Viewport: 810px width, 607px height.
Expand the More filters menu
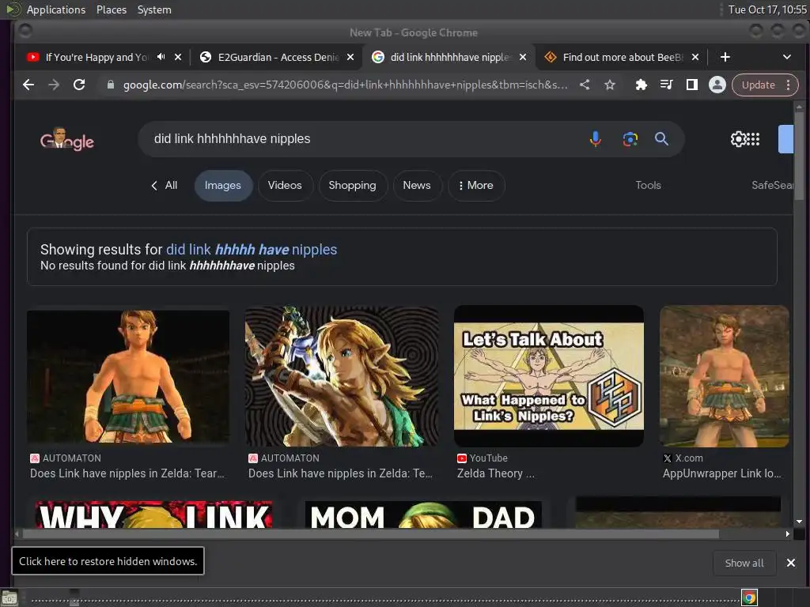[x=475, y=185]
